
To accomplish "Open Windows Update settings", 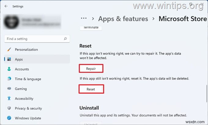I will (x=37, y=118).
